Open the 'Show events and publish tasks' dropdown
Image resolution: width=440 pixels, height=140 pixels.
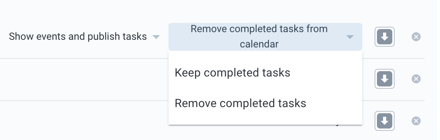pyautogui.click(x=84, y=37)
